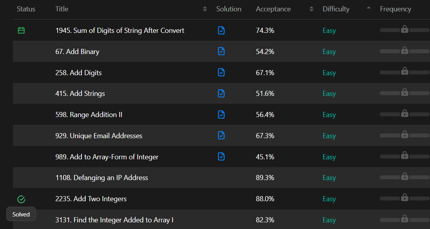Open problem 1108. Defanging an IP Address

click(x=102, y=178)
